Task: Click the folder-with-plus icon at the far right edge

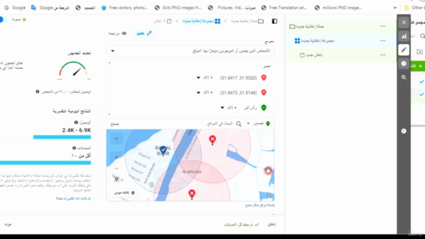Action: point(420,52)
